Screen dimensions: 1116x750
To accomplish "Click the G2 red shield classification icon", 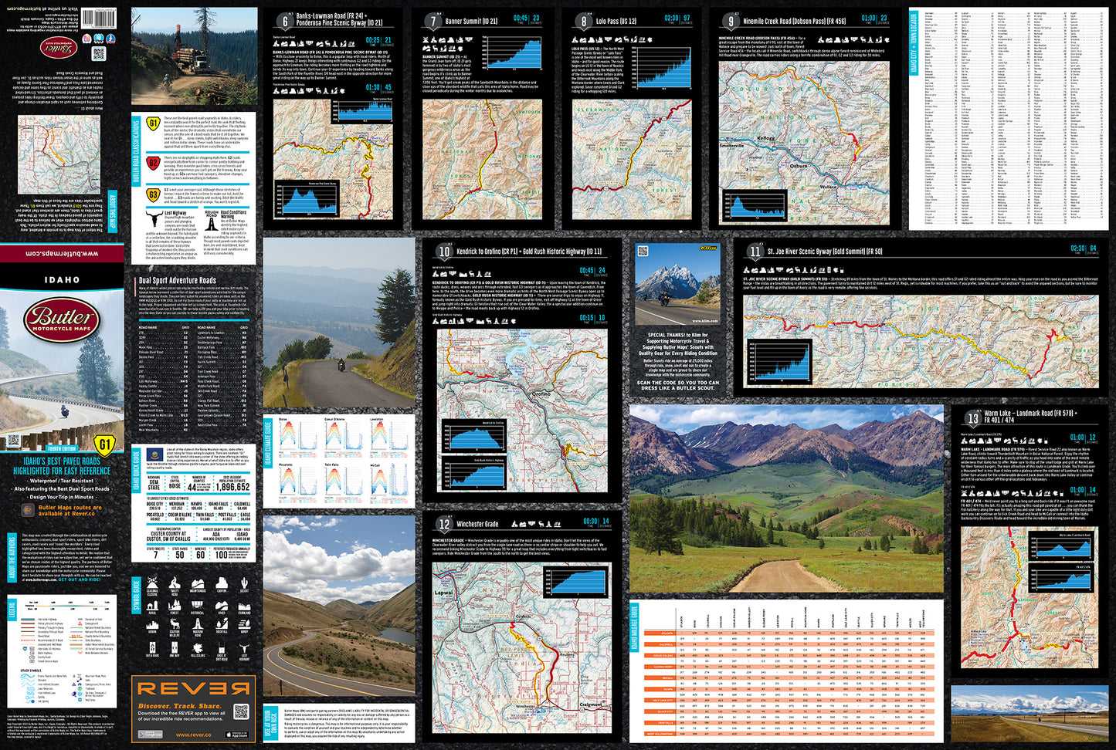I will coord(154,163).
